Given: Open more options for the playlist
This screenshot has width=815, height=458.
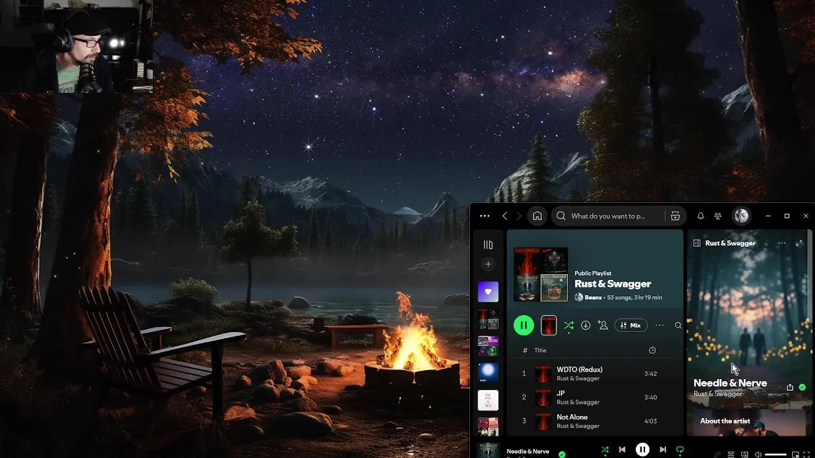Looking at the screenshot, I should [660, 326].
